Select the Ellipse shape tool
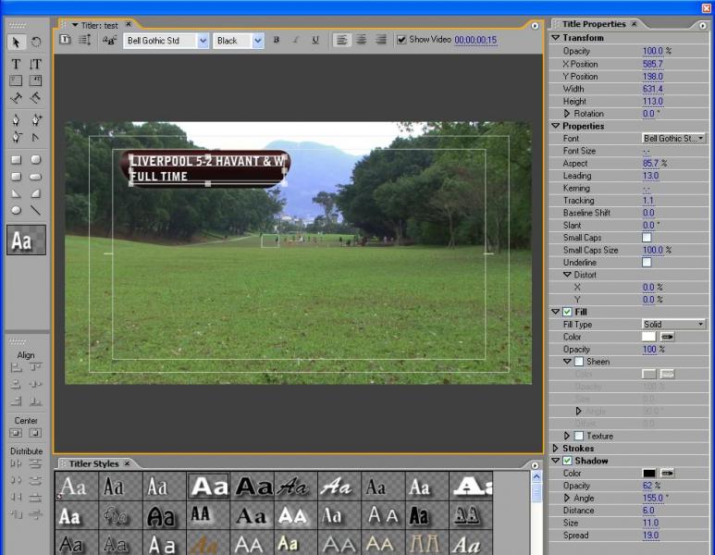 coord(16,210)
